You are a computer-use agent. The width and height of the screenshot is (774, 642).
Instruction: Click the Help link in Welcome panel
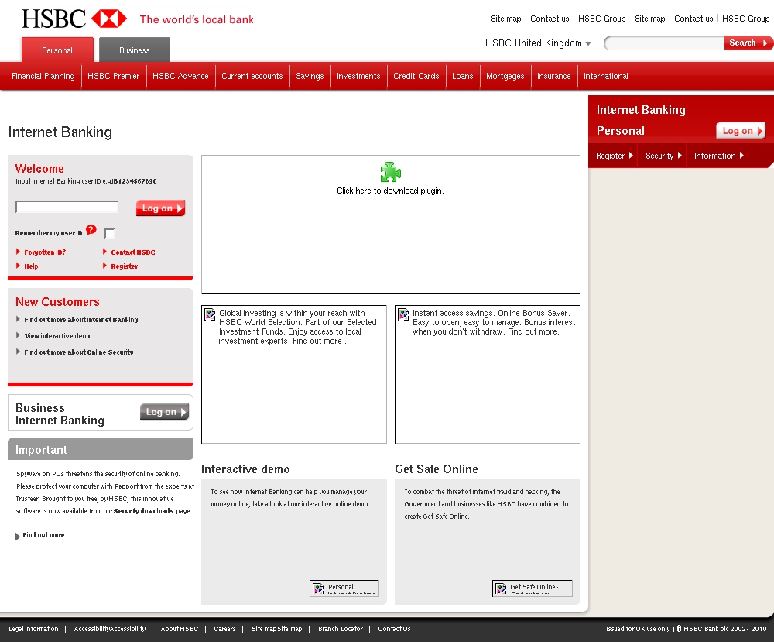pos(31,266)
